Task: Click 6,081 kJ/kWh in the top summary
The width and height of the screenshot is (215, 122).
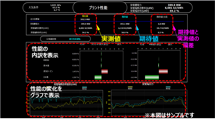Action: 174,8
